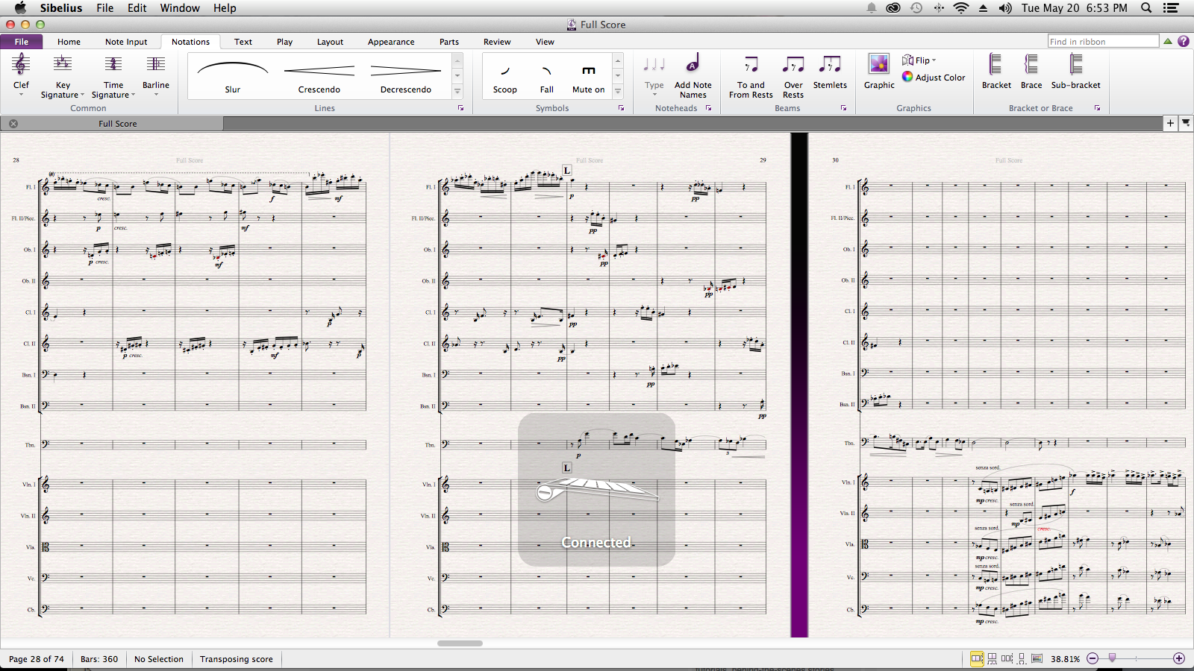1194x671 pixels.
Task: Close the Full Score document tab
Action: (13, 124)
